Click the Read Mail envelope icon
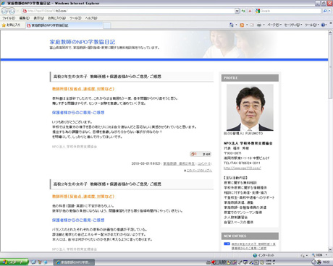The height and width of the screenshot is (266, 333). coord(252,25)
